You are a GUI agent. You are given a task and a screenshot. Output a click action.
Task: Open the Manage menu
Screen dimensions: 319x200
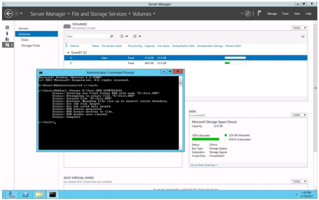(272, 14)
